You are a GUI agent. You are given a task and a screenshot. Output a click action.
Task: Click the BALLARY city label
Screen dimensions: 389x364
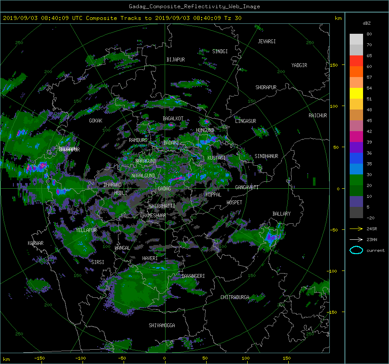tap(281, 214)
